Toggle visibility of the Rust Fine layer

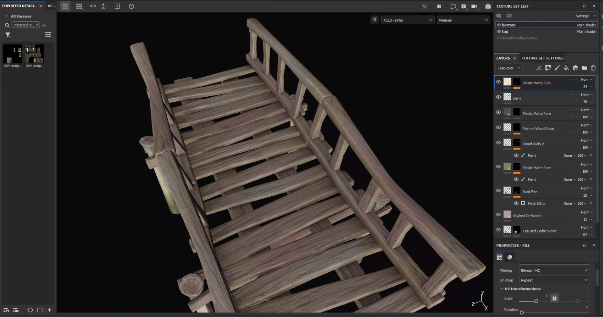(498, 190)
